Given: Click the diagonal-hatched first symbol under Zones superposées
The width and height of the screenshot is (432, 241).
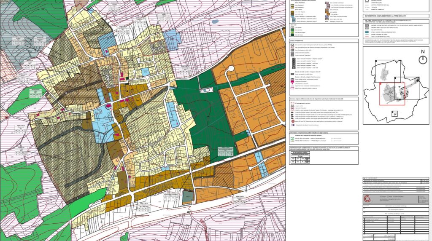Looking at the screenshot, I should [293, 45].
